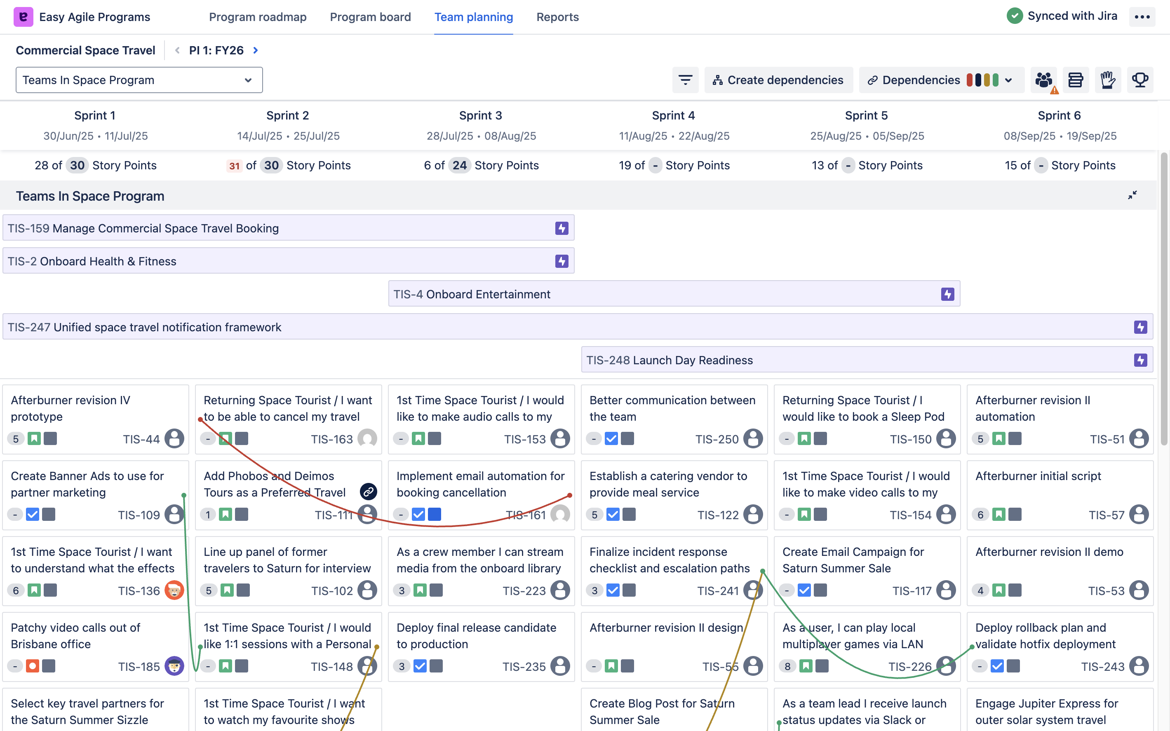Click lightning icon on TIS-4 Onboard Entertainment
Screen dimensions: 1170x731
click(947, 294)
